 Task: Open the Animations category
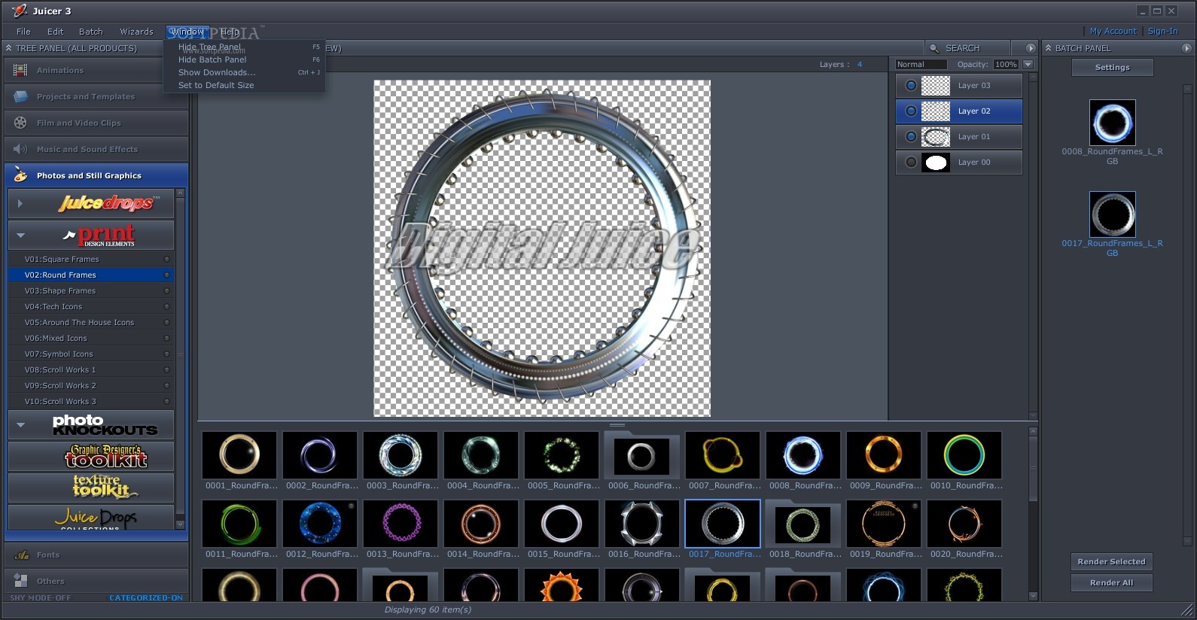coord(96,71)
